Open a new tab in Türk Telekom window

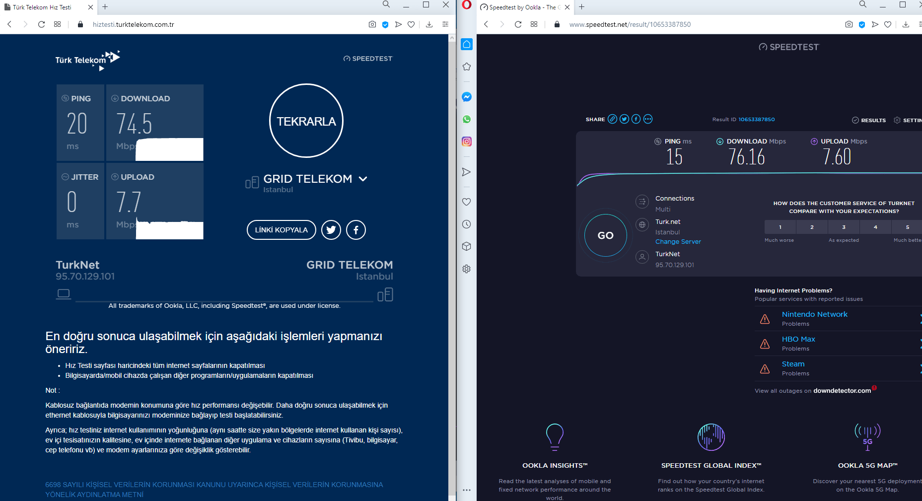(105, 7)
